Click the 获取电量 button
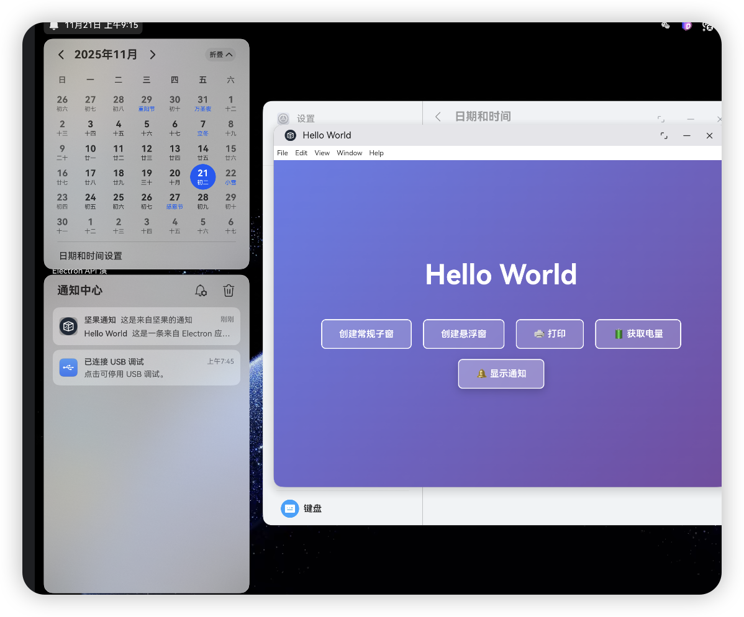Image resolution: width=744 pixels, height=617 pixels. click(638, 334)
